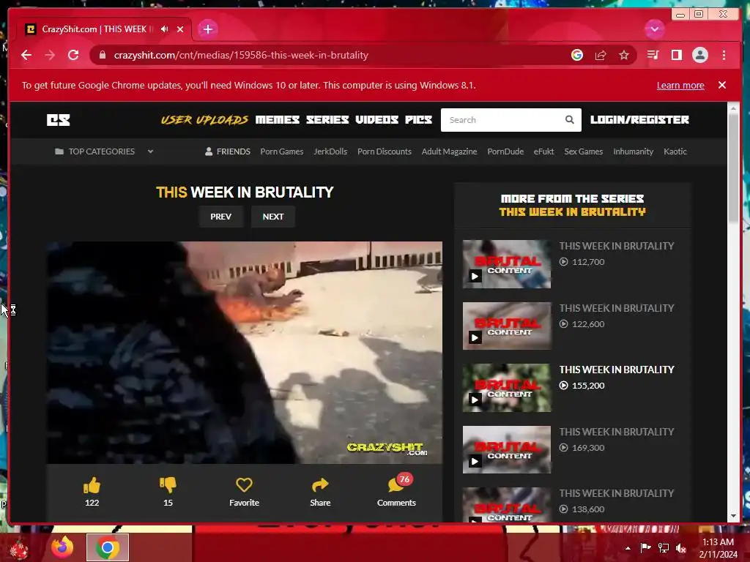Open the series thumbnail with 155,200 views
The image size is (750, 562).
pyautogui.click(x=507, y=388)
